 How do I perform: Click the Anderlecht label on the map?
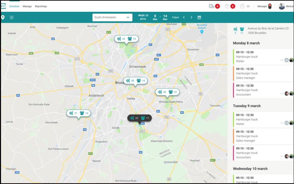pos(96,96)
